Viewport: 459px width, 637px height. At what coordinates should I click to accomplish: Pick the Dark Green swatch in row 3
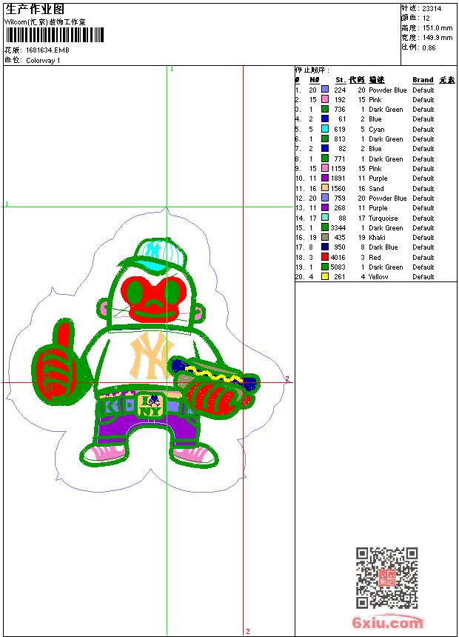click(325, 109)
